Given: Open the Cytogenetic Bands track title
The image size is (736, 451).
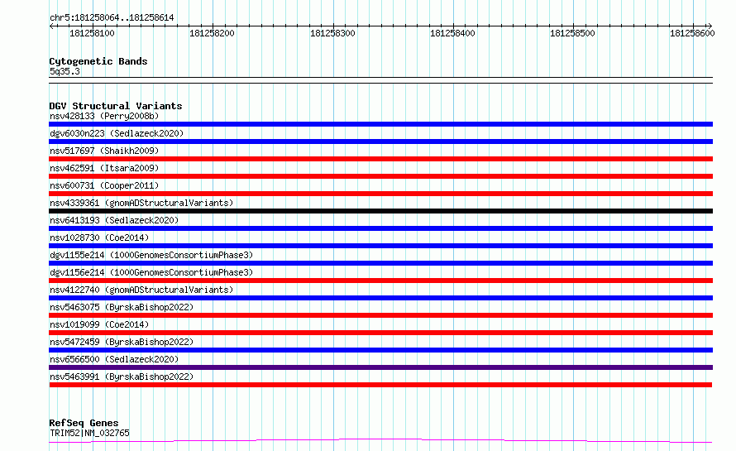Looking at the screenshot, I should click(98, 61).
